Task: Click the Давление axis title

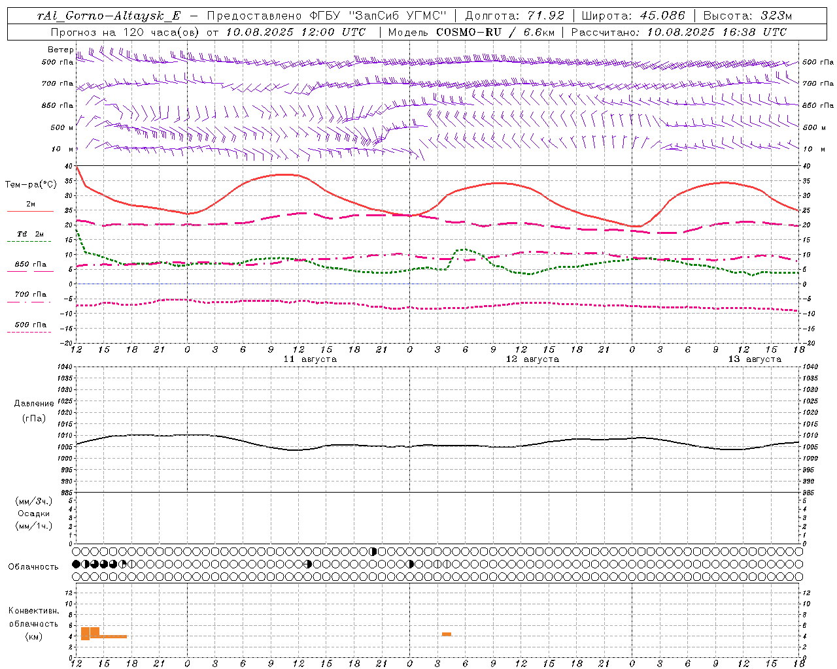Action: (34, 403)
